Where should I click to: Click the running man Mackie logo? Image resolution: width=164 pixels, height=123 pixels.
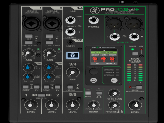pyautogui.click(x=95, y=10)
